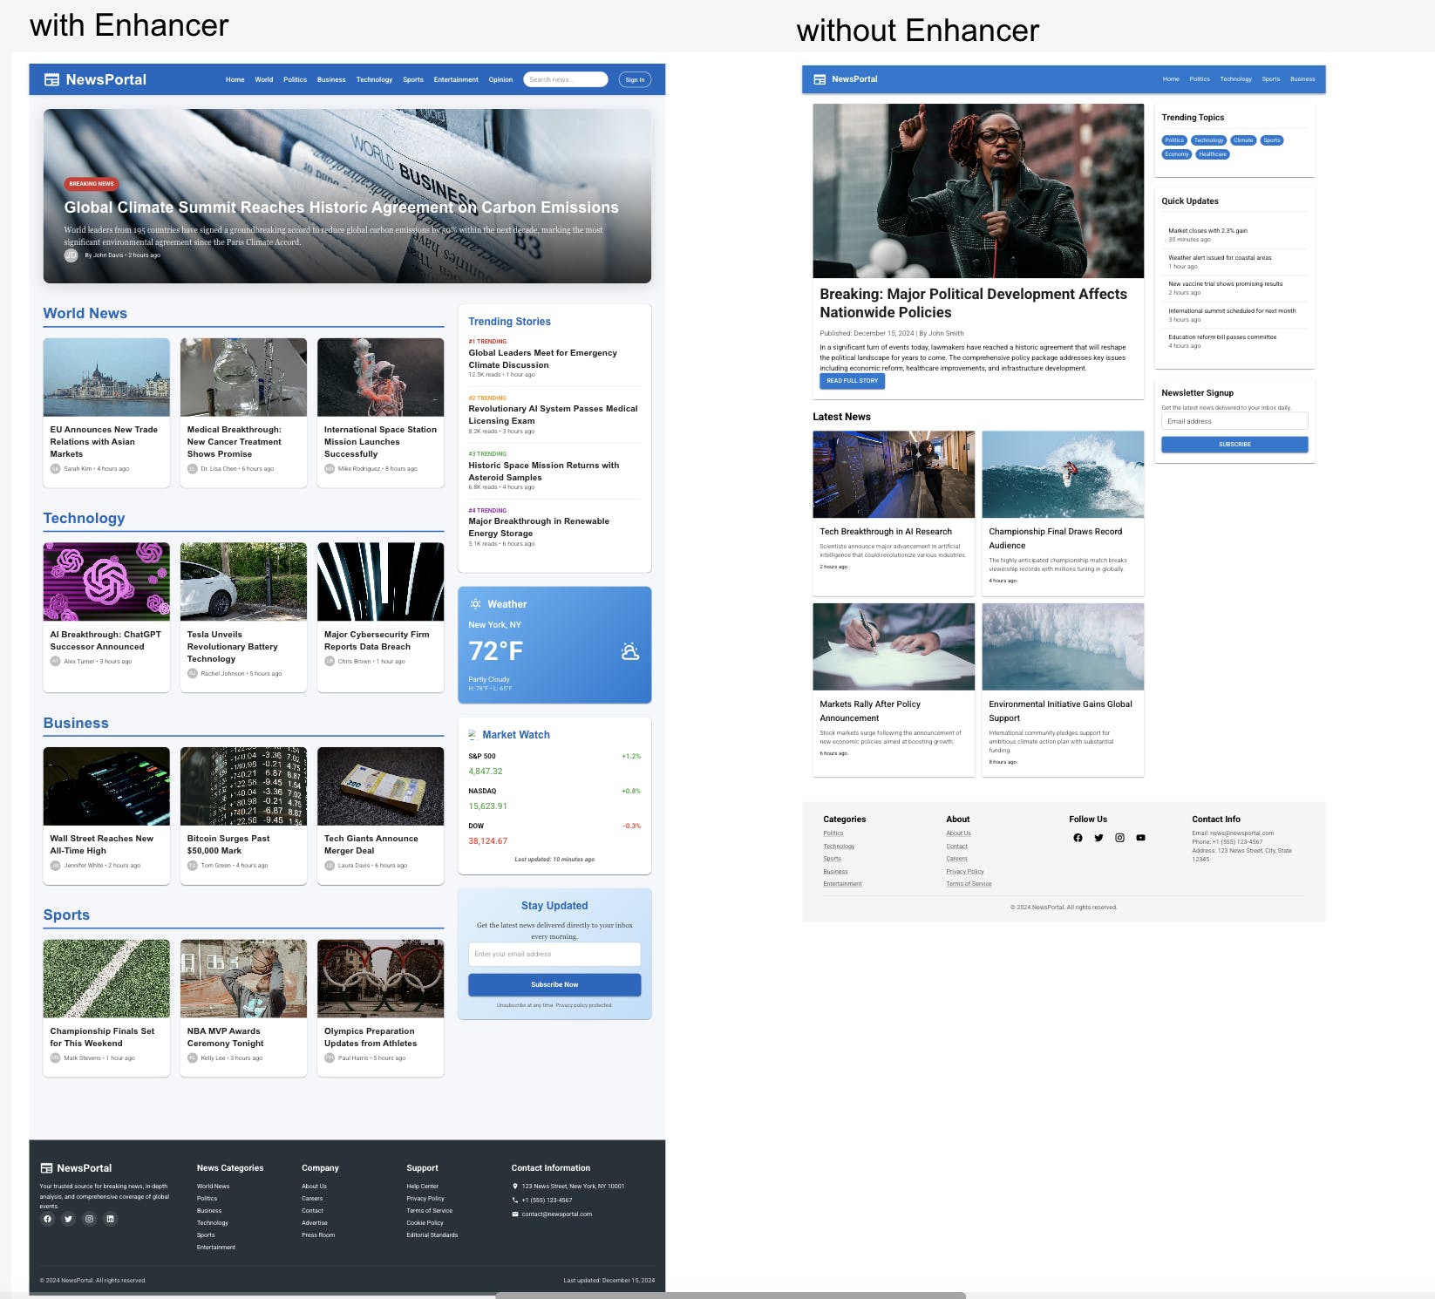Click NewsPortal logo icon in left page header
Screen dimensions: 1435x1299
[51, 79]
